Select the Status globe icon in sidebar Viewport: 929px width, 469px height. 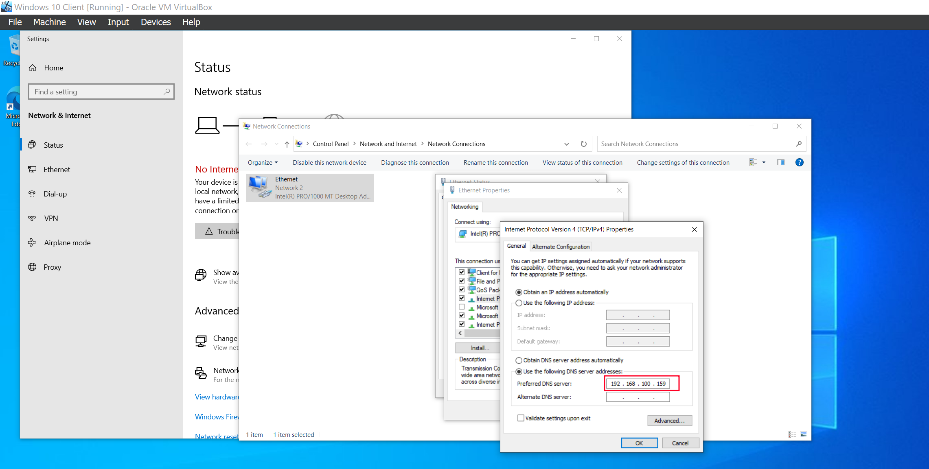click(x=32, y=145)
